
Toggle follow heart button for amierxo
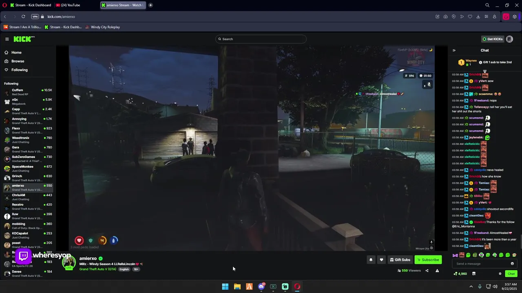point(381,260)
